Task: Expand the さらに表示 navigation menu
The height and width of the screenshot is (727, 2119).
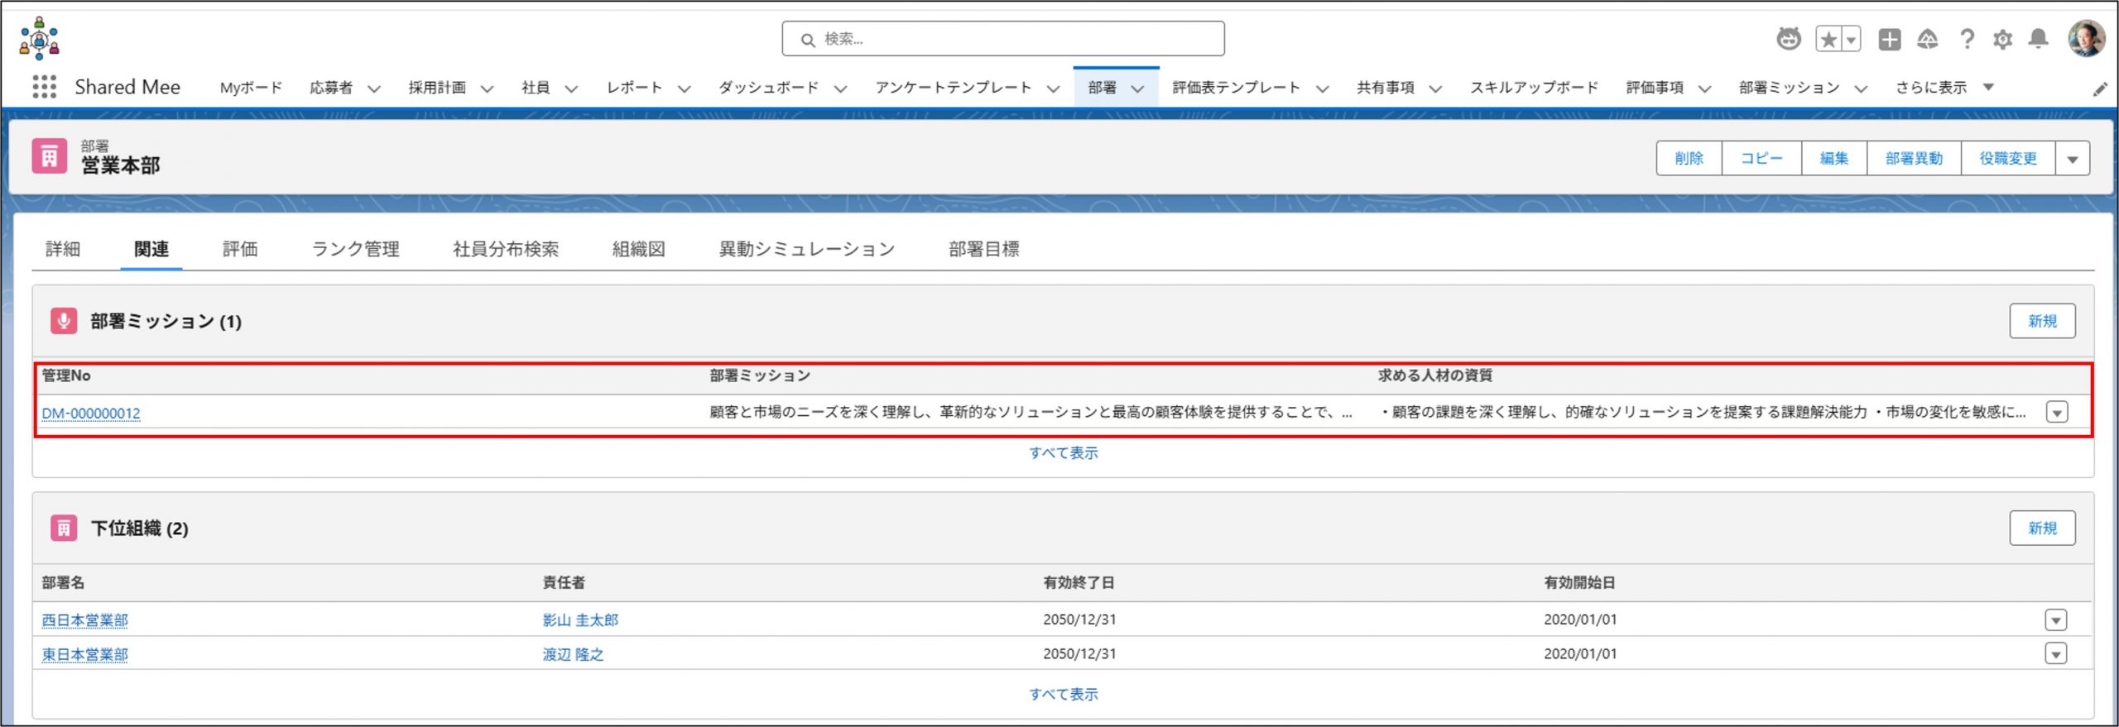Action: pyautogui.click(x=1944, y=88)
